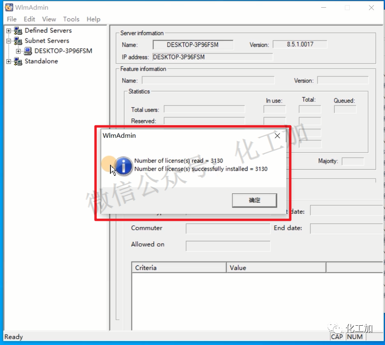
Task: Click the CAP indicator in status bar
Action: pos(337,337)
